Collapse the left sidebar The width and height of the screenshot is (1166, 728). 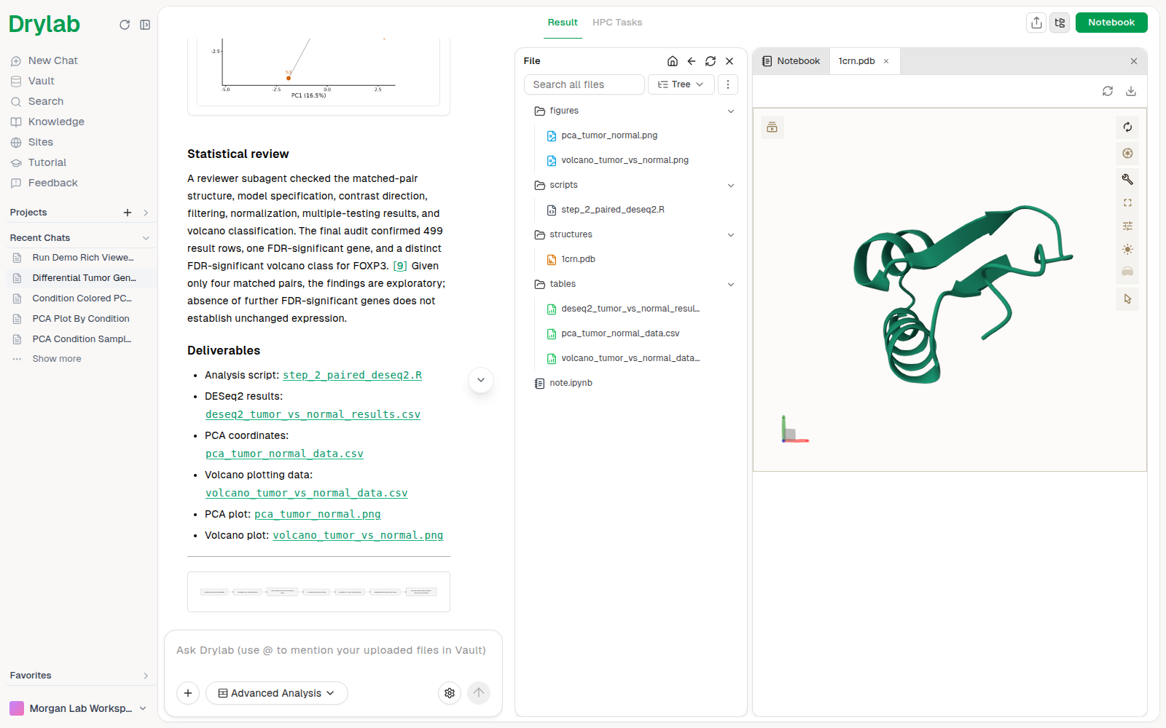point(145,25)
